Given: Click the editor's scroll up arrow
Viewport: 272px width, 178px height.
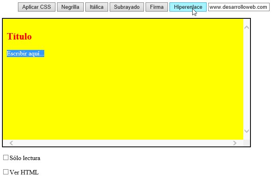Looking at the screenshot, I should click(x=246, y=28).
